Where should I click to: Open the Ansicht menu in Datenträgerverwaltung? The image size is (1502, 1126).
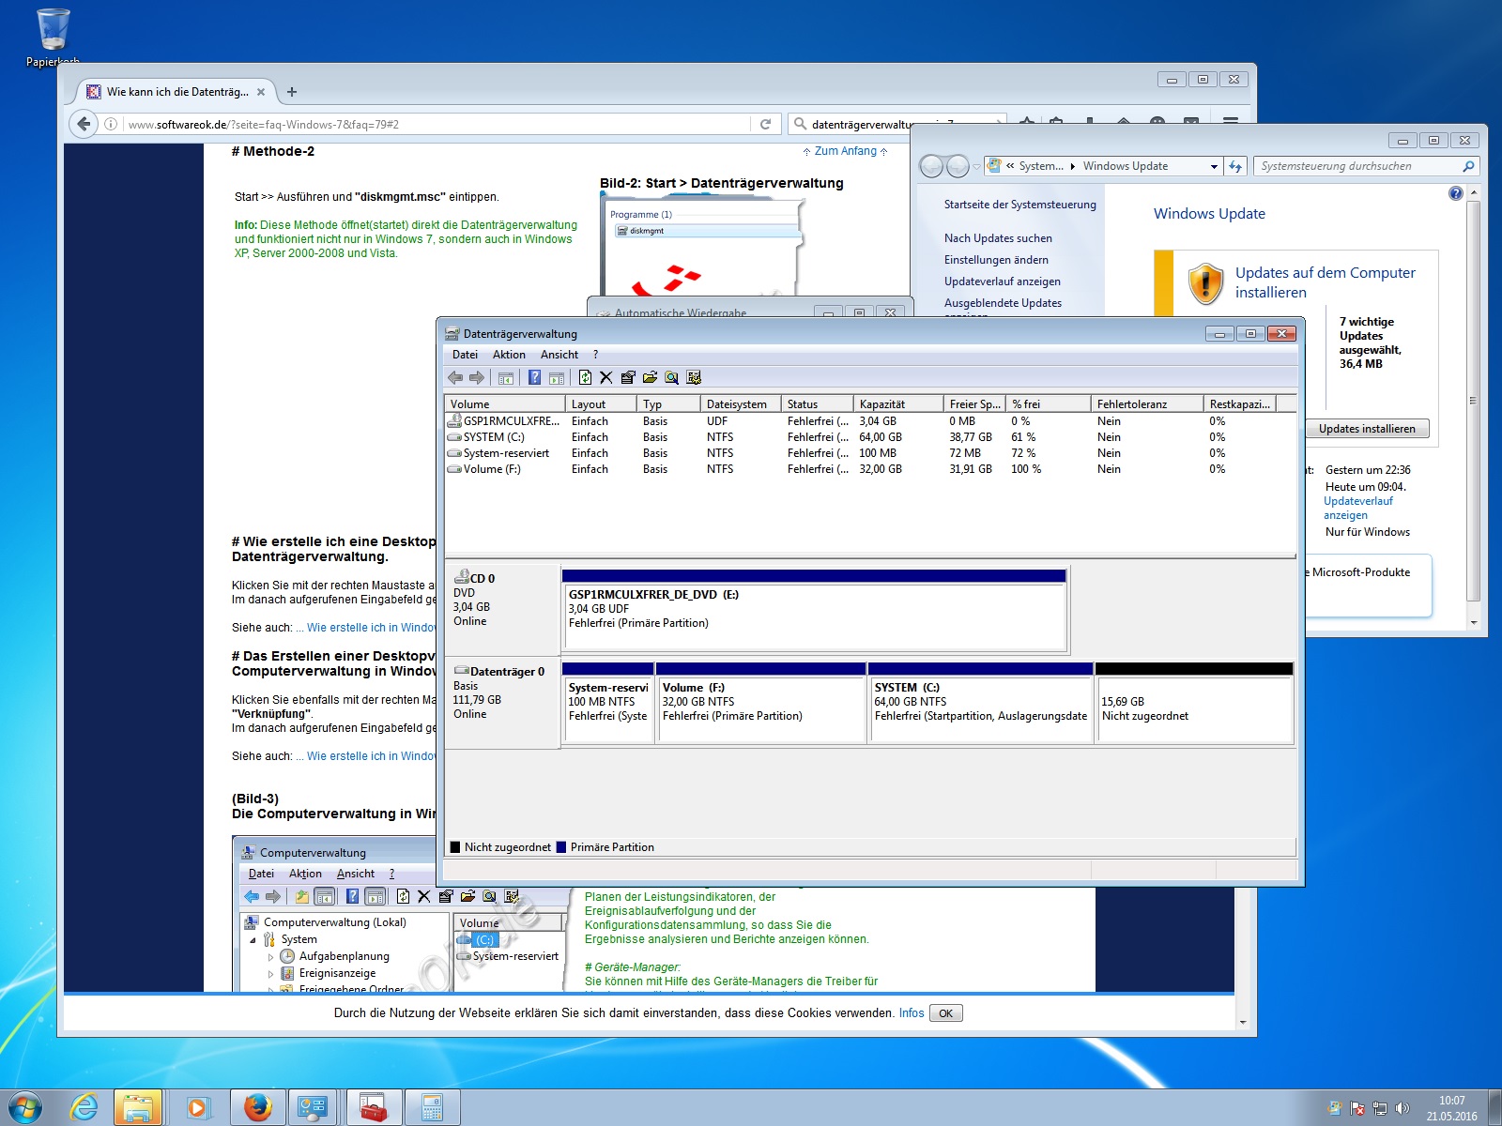tap(559, 355)
